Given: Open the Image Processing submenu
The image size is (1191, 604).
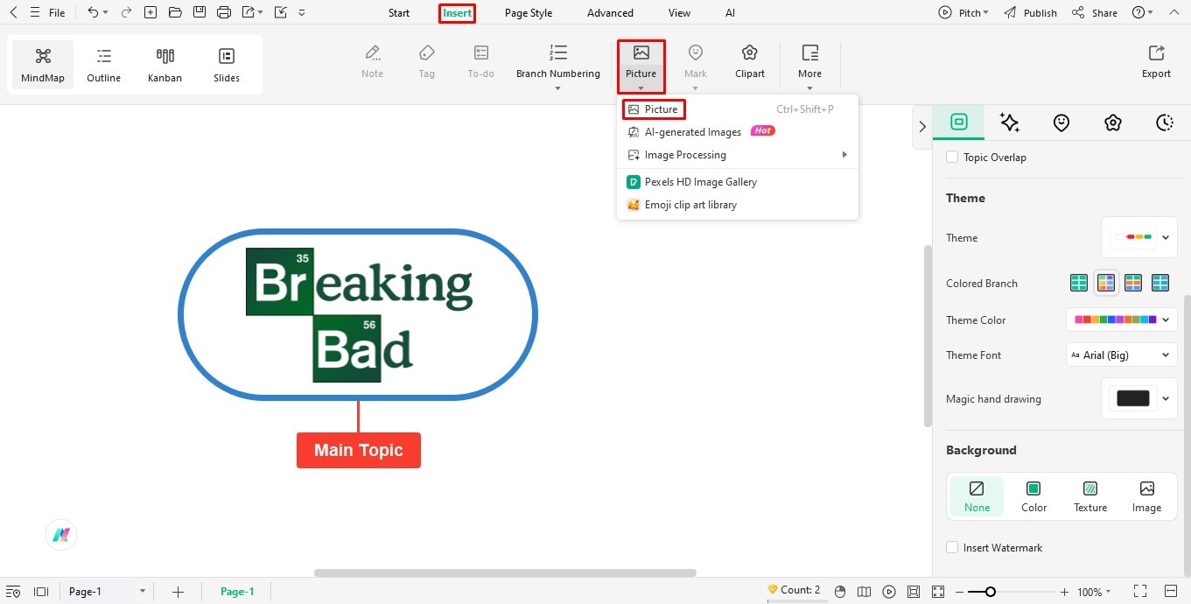Looking at the screenshot, I should click(x=738, y=155).
